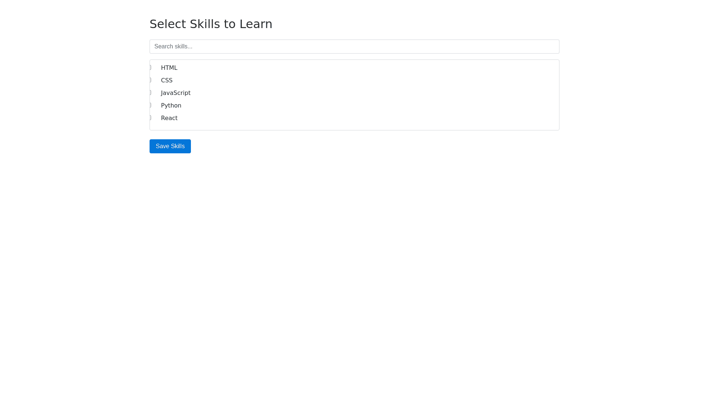Image resolution: width=709 pixels, height=399 pixels.
Task: Select the Python checkbox
Action: pos(151,105)
